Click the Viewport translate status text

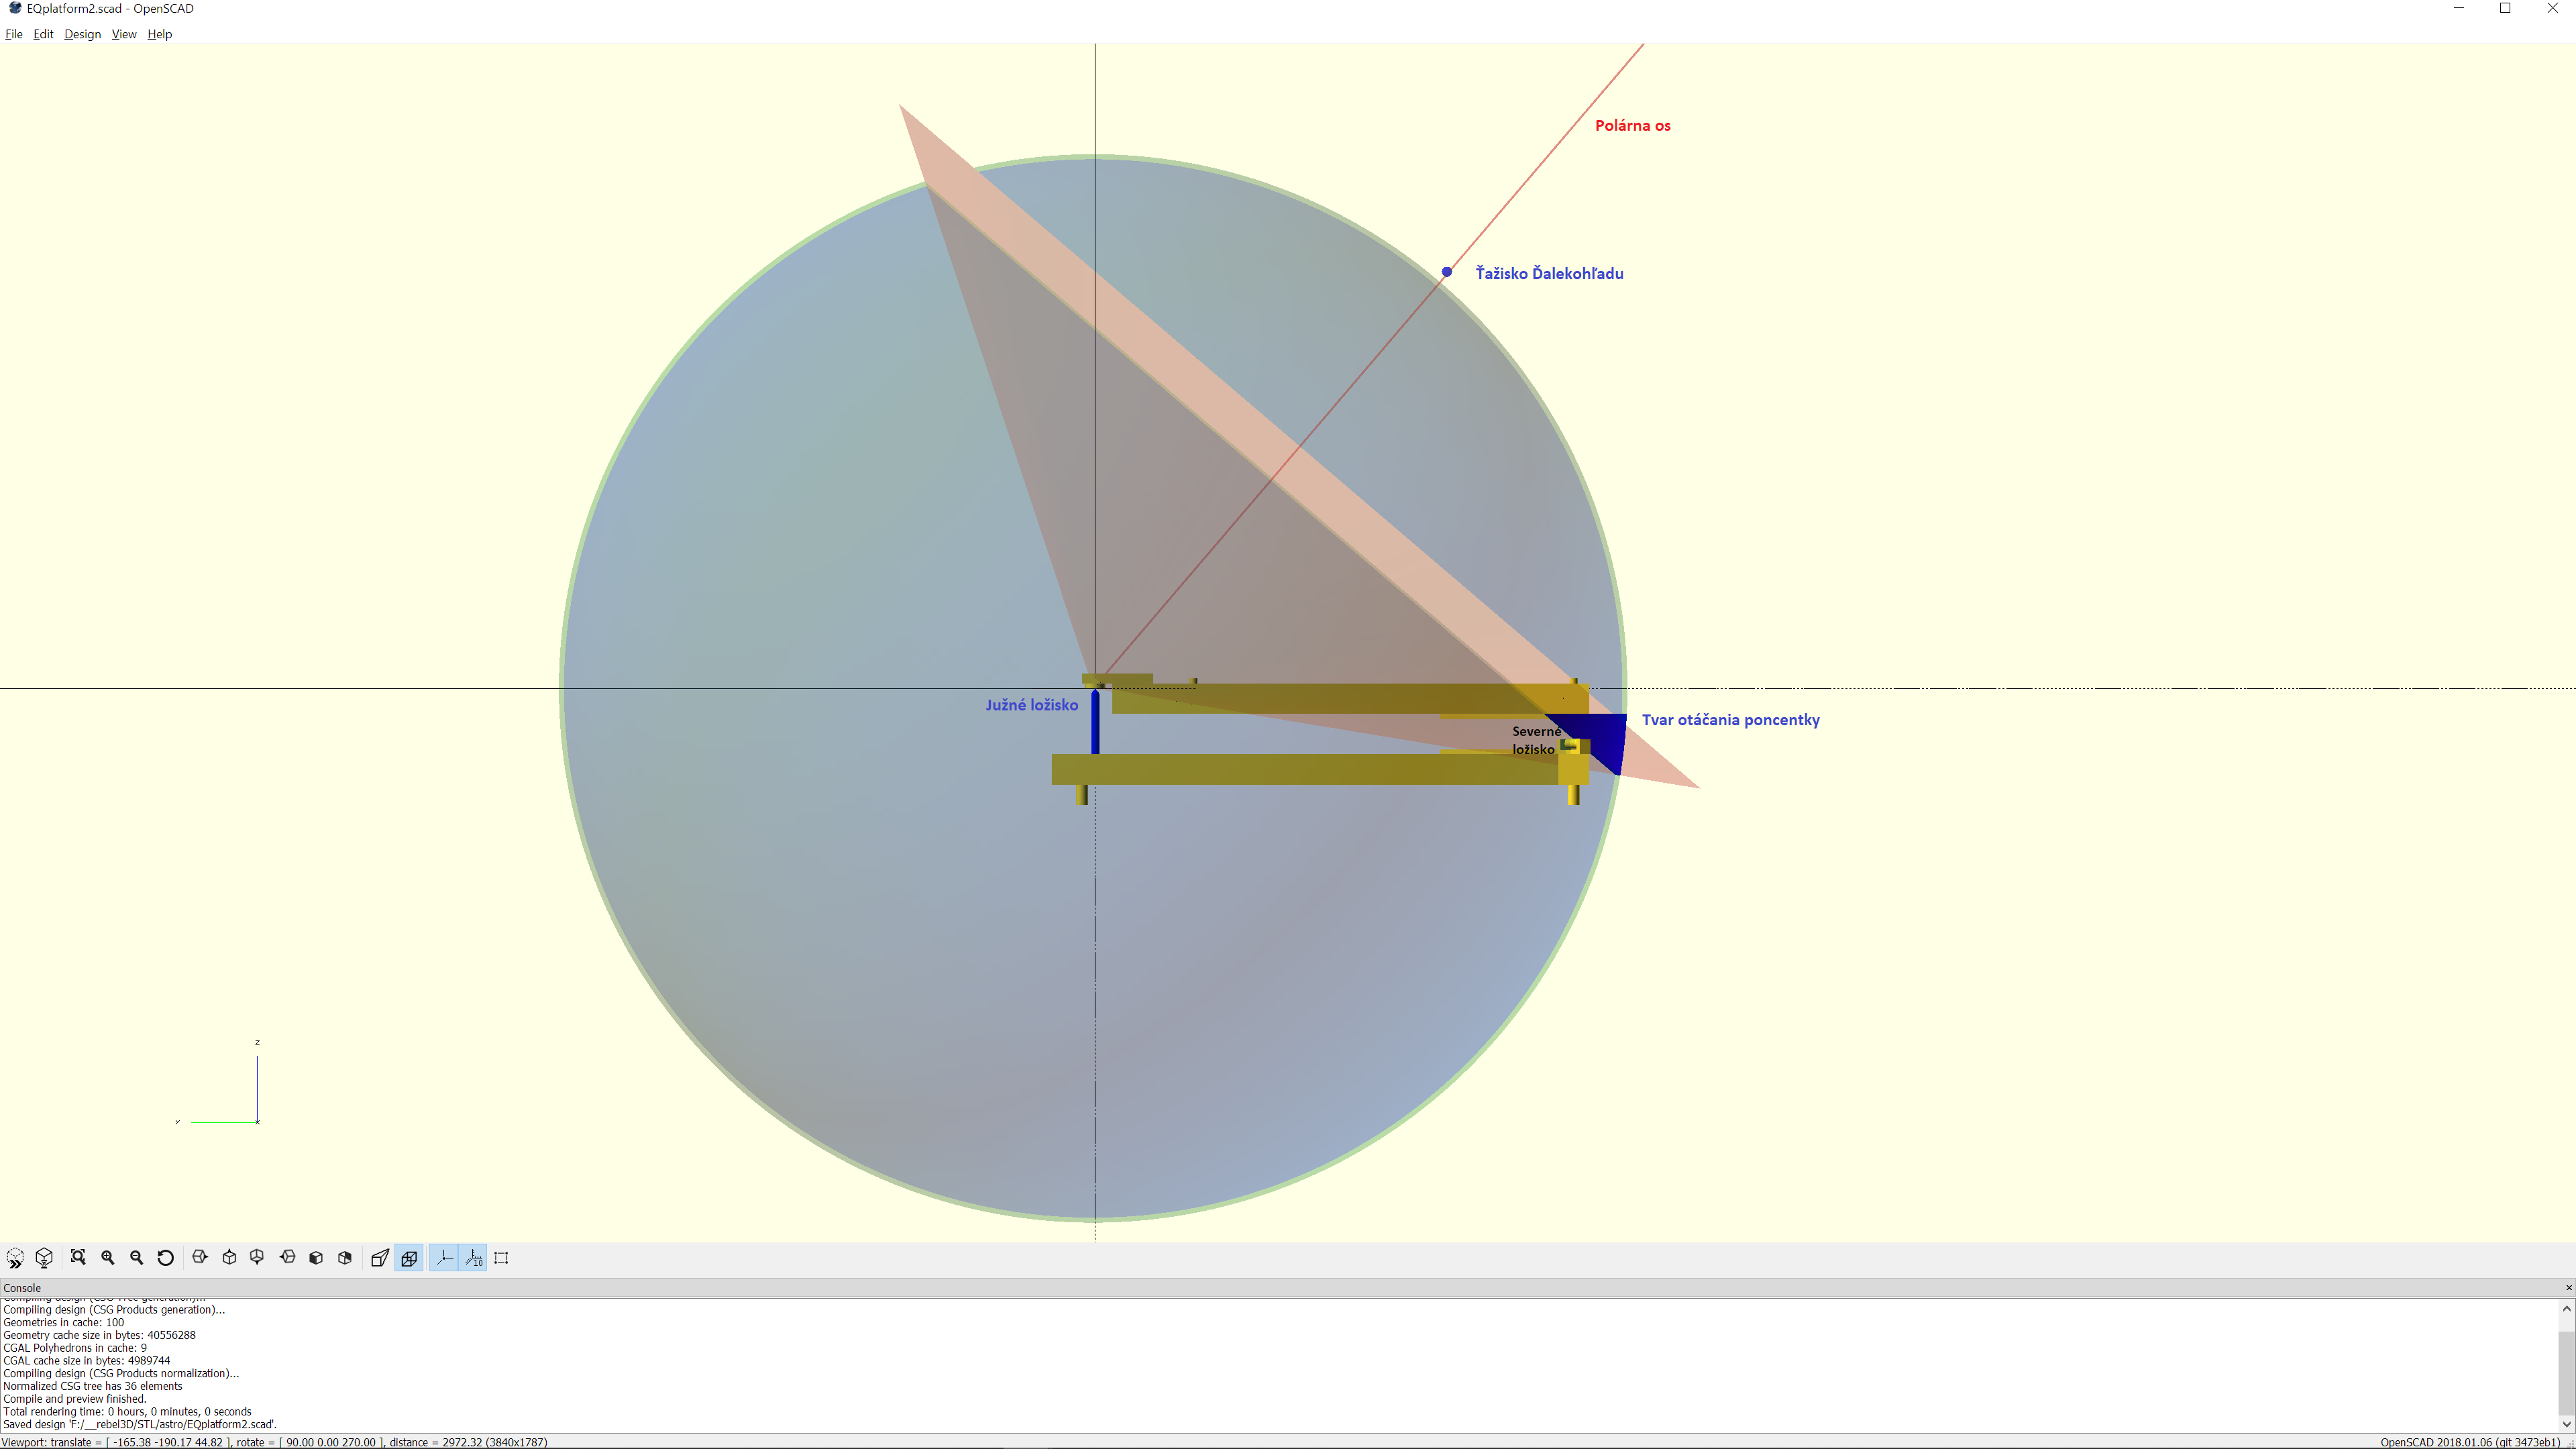click(274, 1442)
